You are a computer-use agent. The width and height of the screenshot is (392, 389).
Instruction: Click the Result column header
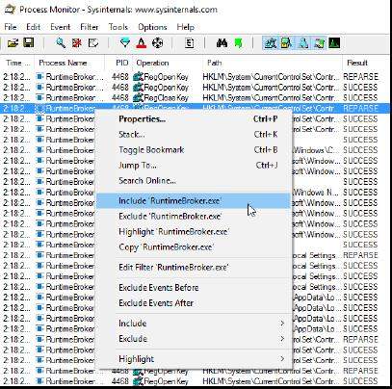pos(367,63)
